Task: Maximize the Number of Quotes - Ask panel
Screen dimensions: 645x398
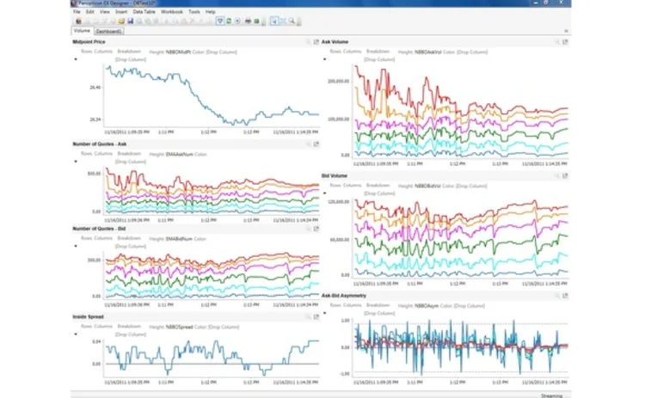Action: coord(316,144)
